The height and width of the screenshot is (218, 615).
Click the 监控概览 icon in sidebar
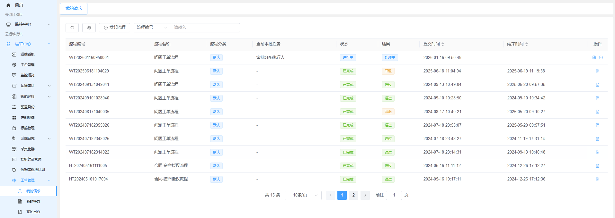point(14,75)
